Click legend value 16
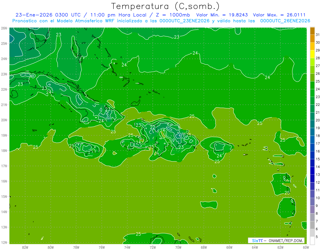325x251 pixels. [318, 151]
